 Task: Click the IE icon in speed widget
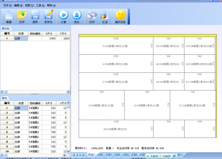(174, 156)
